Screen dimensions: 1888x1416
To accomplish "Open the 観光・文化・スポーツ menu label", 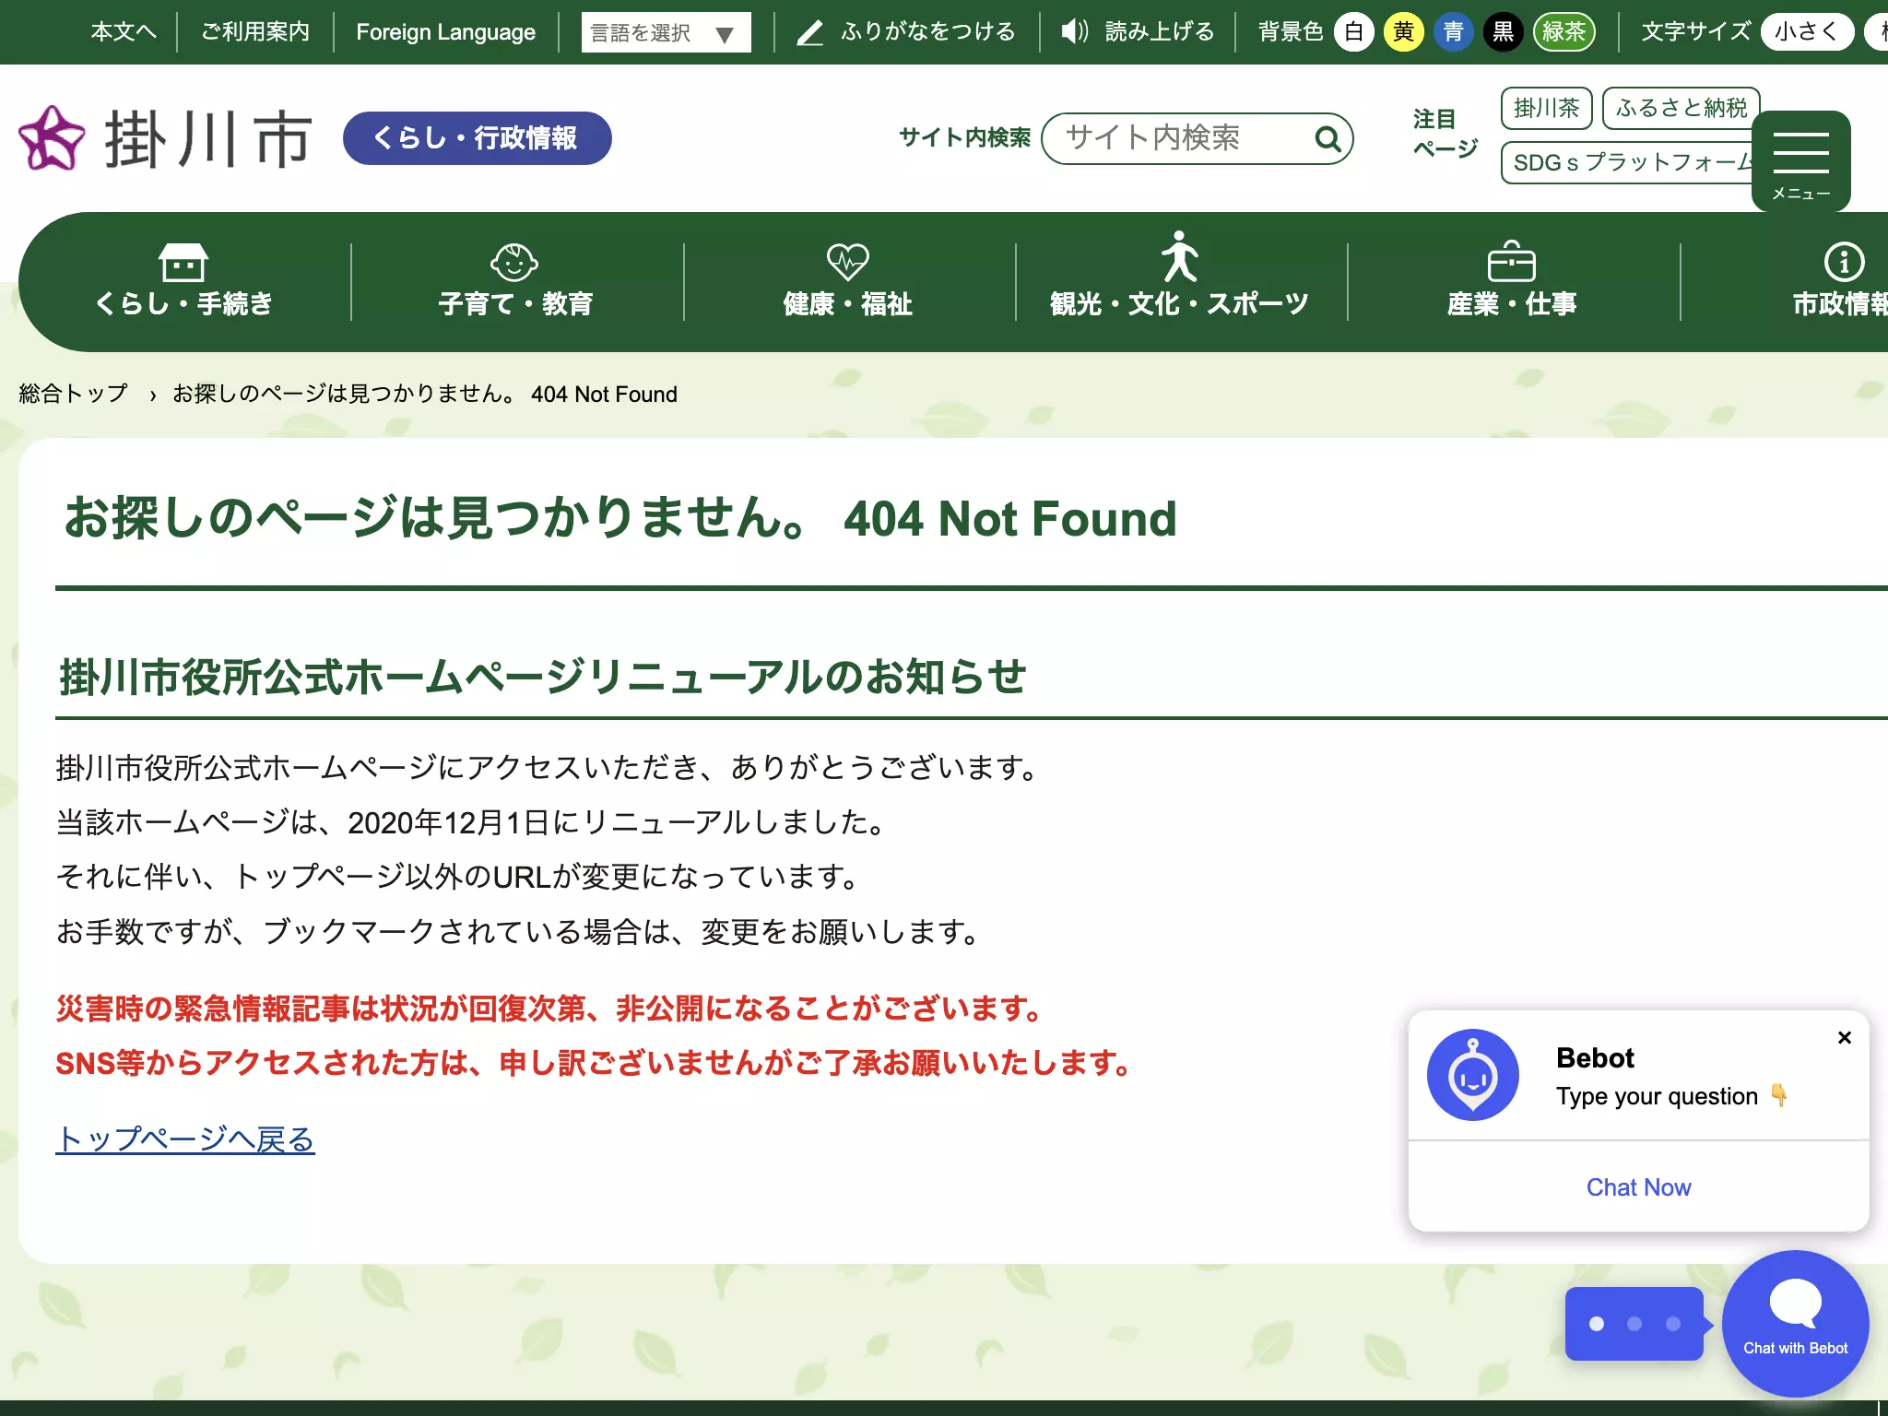I will pos(1179,303).
